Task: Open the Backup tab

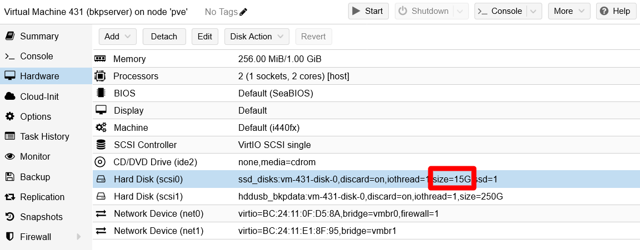Action: coord(46,177)
